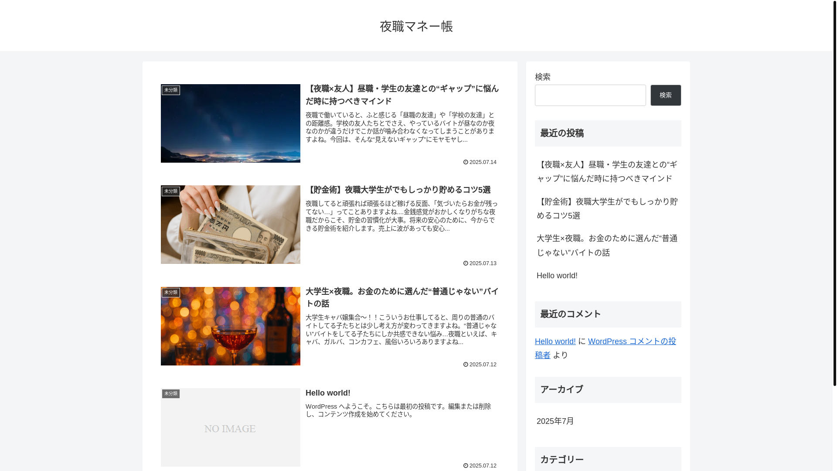Open the 2025年7月 archive link

pyautogui.click(x=555, y=421)
